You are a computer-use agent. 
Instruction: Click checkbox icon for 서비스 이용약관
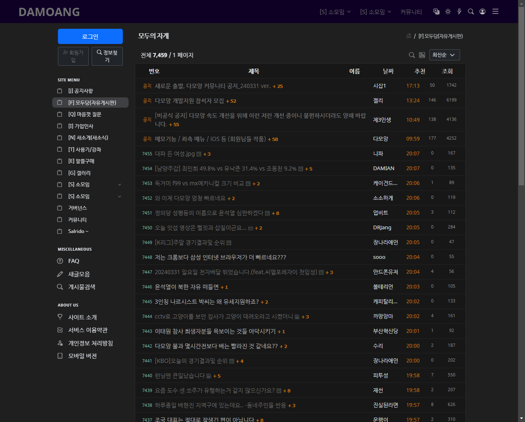60,330
